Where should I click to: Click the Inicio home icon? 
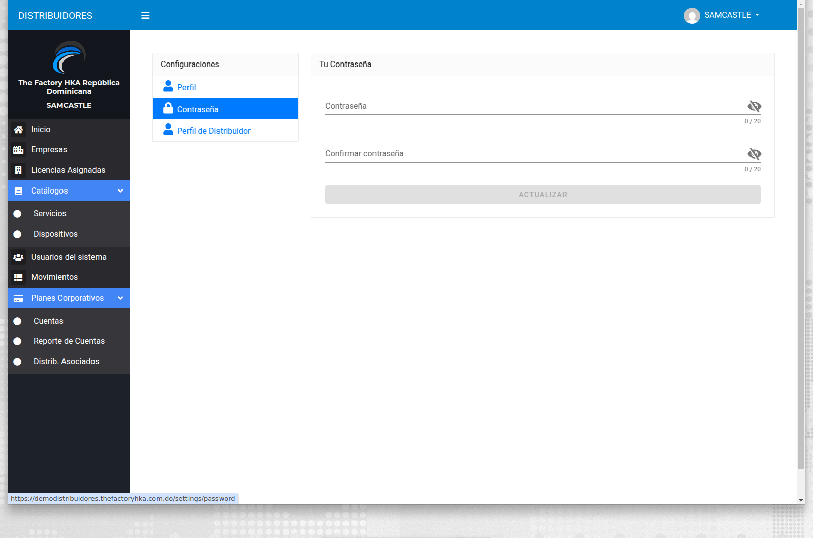click(x=18, y=130)
